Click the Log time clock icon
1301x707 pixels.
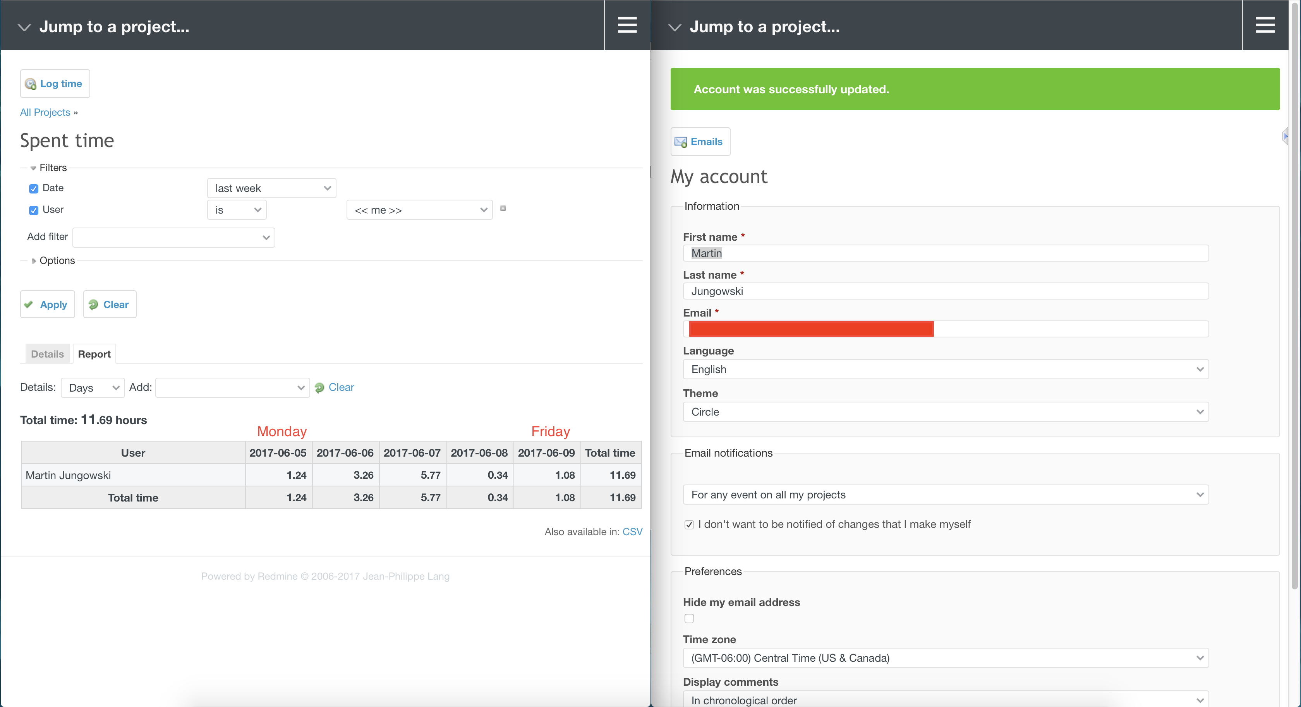click(30, 84)
